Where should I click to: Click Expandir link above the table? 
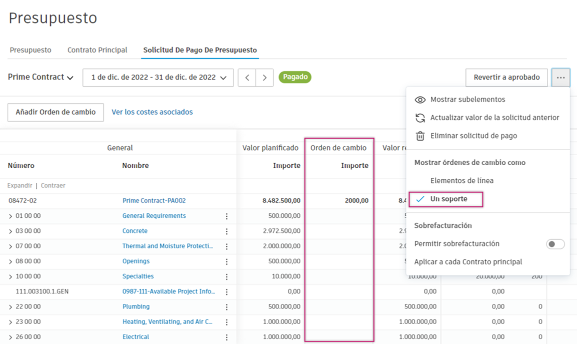(20, 185)
